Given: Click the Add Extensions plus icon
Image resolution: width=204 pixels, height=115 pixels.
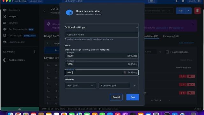Looking at the screenshot, I should 5,60.
